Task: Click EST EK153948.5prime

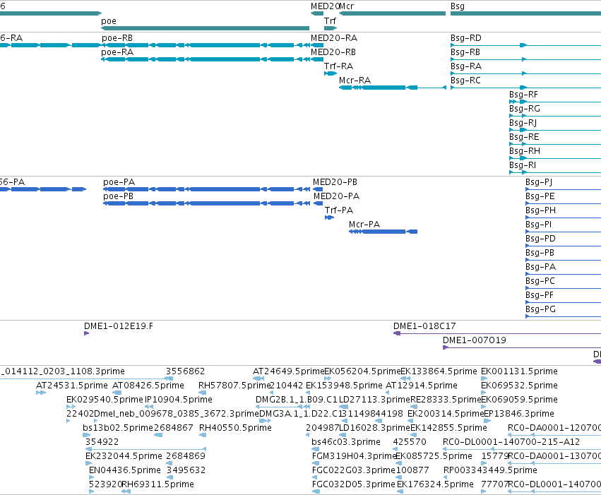Action: (344, 386)
